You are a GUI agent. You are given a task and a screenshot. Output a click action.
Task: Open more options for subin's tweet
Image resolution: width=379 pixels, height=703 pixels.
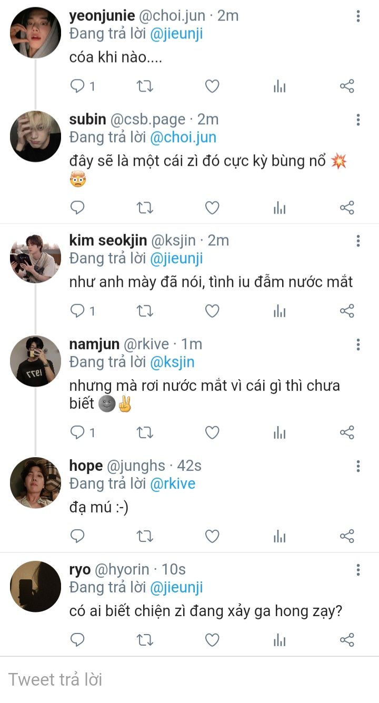coord(358,120)
